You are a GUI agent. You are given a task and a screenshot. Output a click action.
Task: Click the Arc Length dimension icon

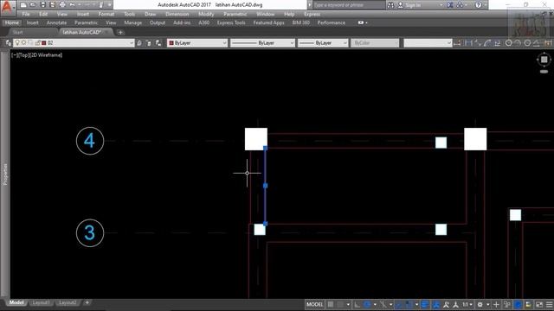coord(487,43)
